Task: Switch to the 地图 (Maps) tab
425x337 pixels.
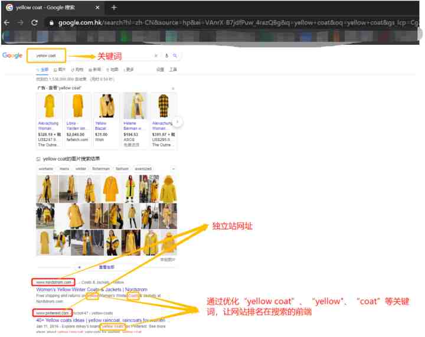Action: coord(113,70)
